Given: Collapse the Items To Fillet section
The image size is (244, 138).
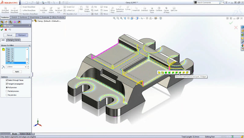Looking at the screenshot, I should click(29, 46).
